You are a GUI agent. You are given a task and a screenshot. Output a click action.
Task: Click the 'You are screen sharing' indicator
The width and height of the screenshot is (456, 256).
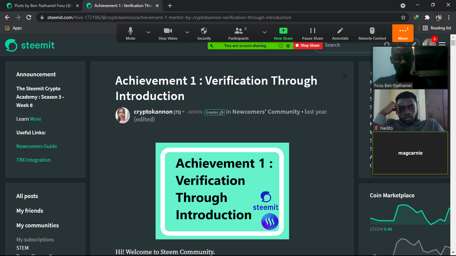245,46
